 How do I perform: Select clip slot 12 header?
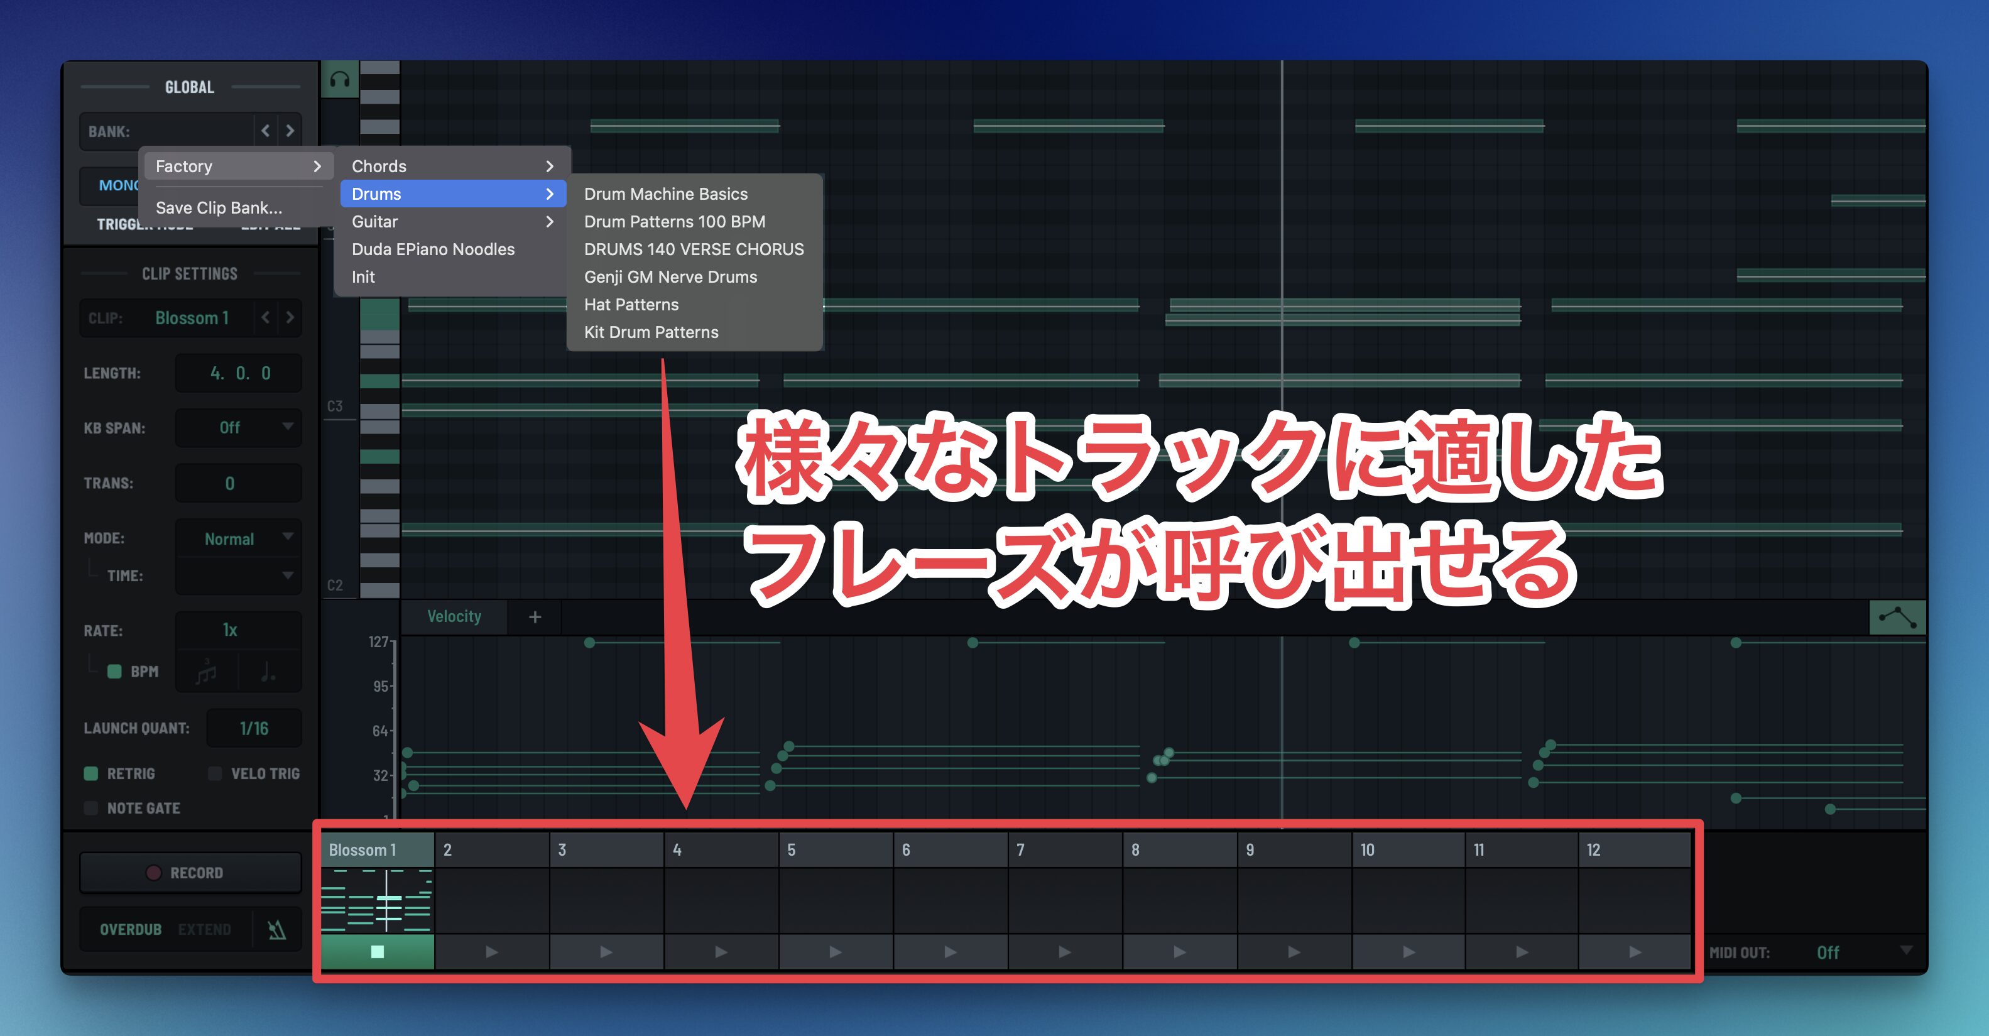pyautogui.click(x=1635, y=850)
